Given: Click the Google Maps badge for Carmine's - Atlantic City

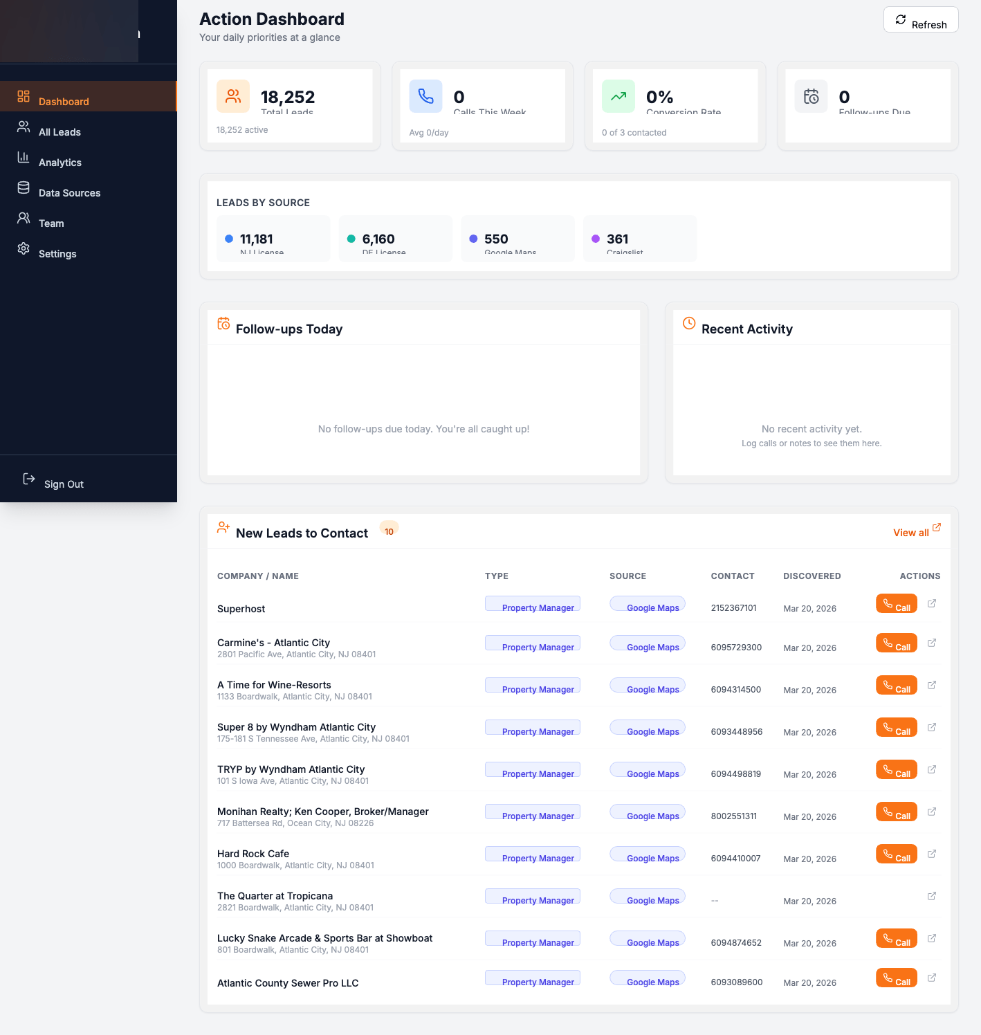Looking at the screenshot, I should tap(647, 643).
